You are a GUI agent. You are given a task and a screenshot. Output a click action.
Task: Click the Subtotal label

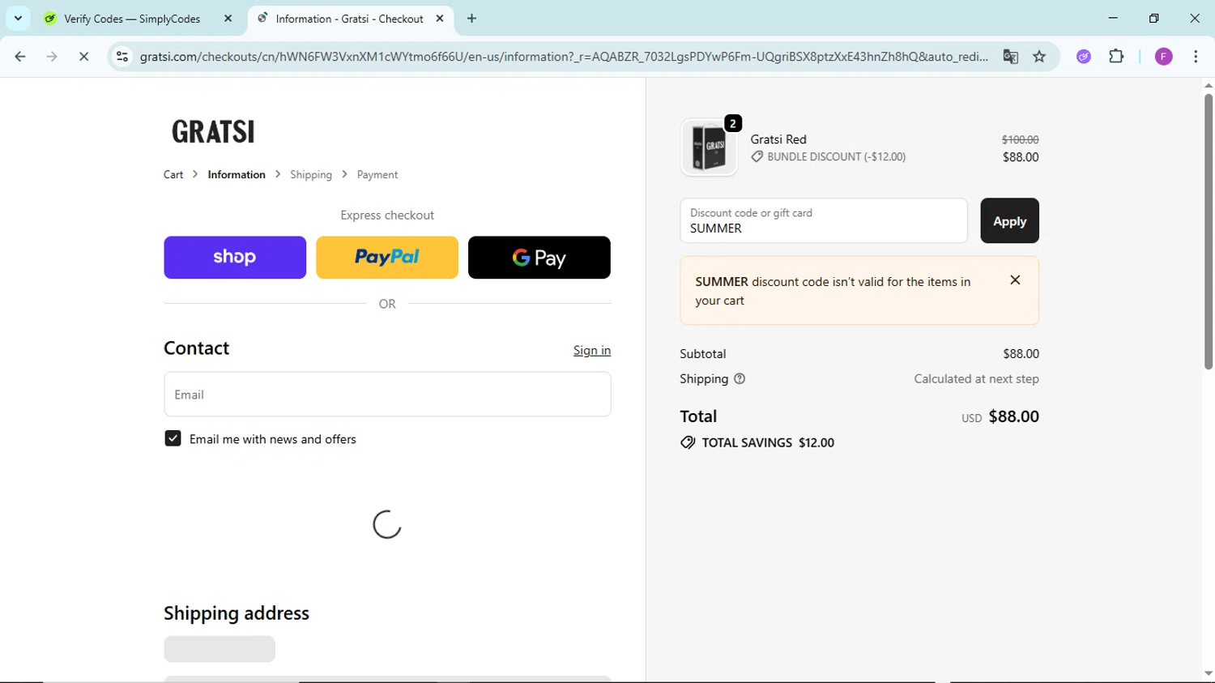tap(703, 354)
